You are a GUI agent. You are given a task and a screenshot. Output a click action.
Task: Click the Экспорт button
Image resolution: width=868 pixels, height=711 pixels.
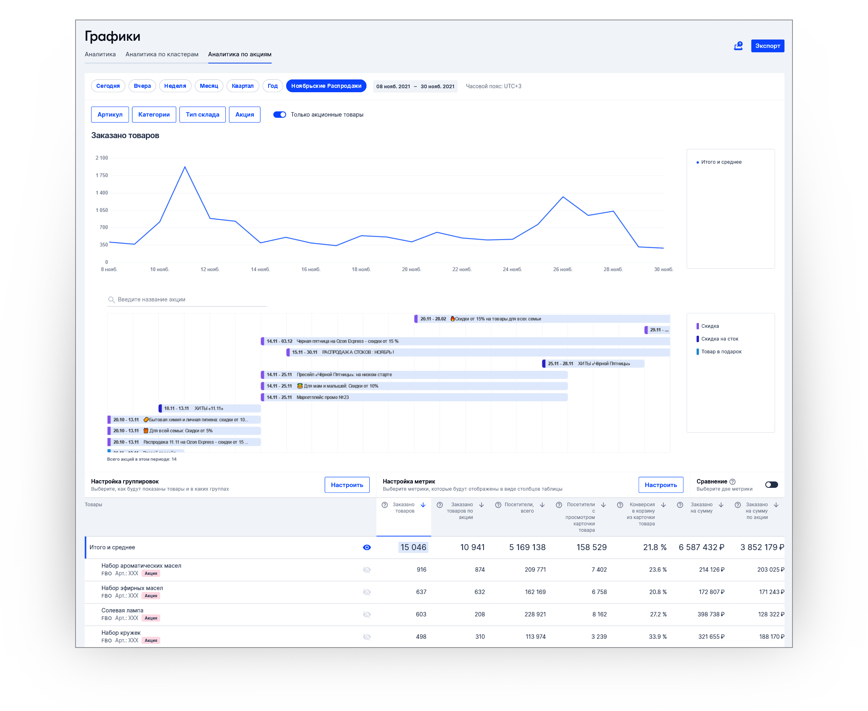(768, 46)
